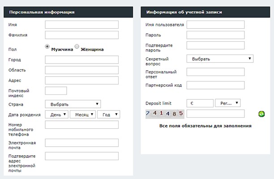Open the Месяц birth date dropdown

[x=83, y=115]
